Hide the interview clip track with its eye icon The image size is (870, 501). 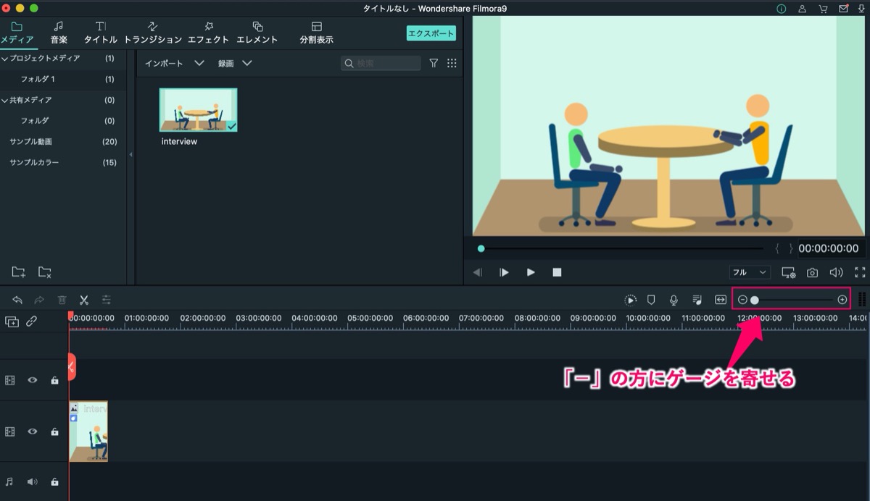coord(33,431)
